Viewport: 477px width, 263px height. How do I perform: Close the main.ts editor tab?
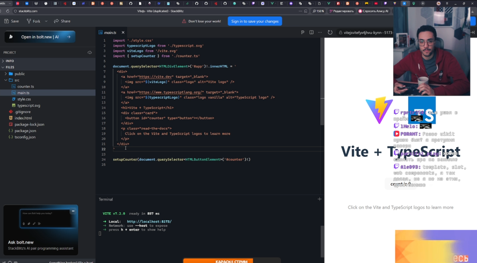pos(123,32)
